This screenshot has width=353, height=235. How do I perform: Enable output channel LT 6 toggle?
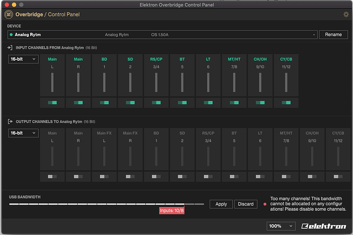[260, 177]
